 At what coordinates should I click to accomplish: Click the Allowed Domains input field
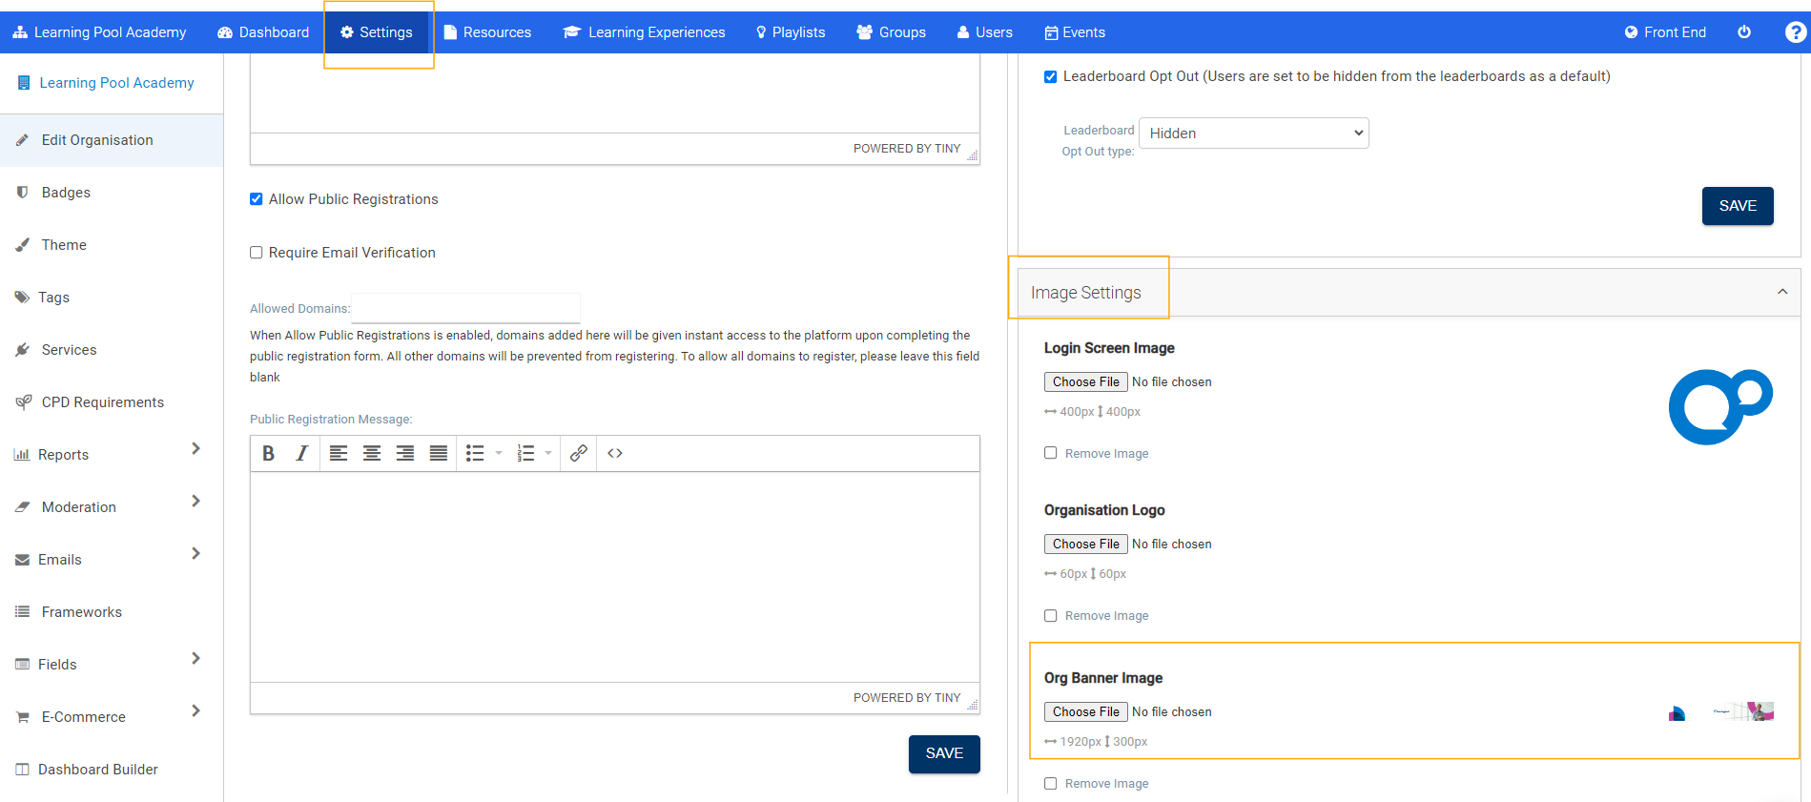(x=466, y=308)
